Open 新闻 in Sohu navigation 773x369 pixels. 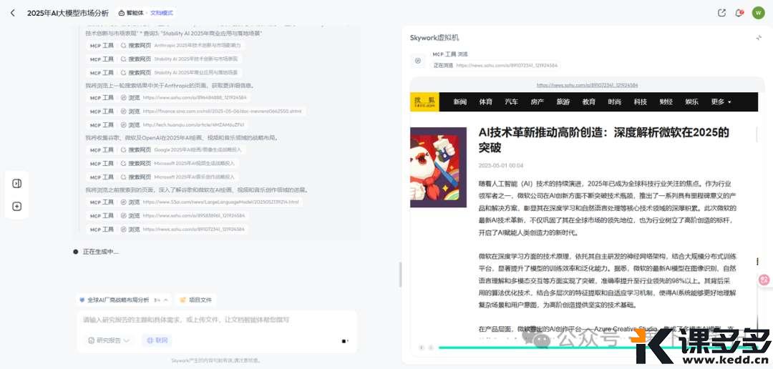(460, 102)
